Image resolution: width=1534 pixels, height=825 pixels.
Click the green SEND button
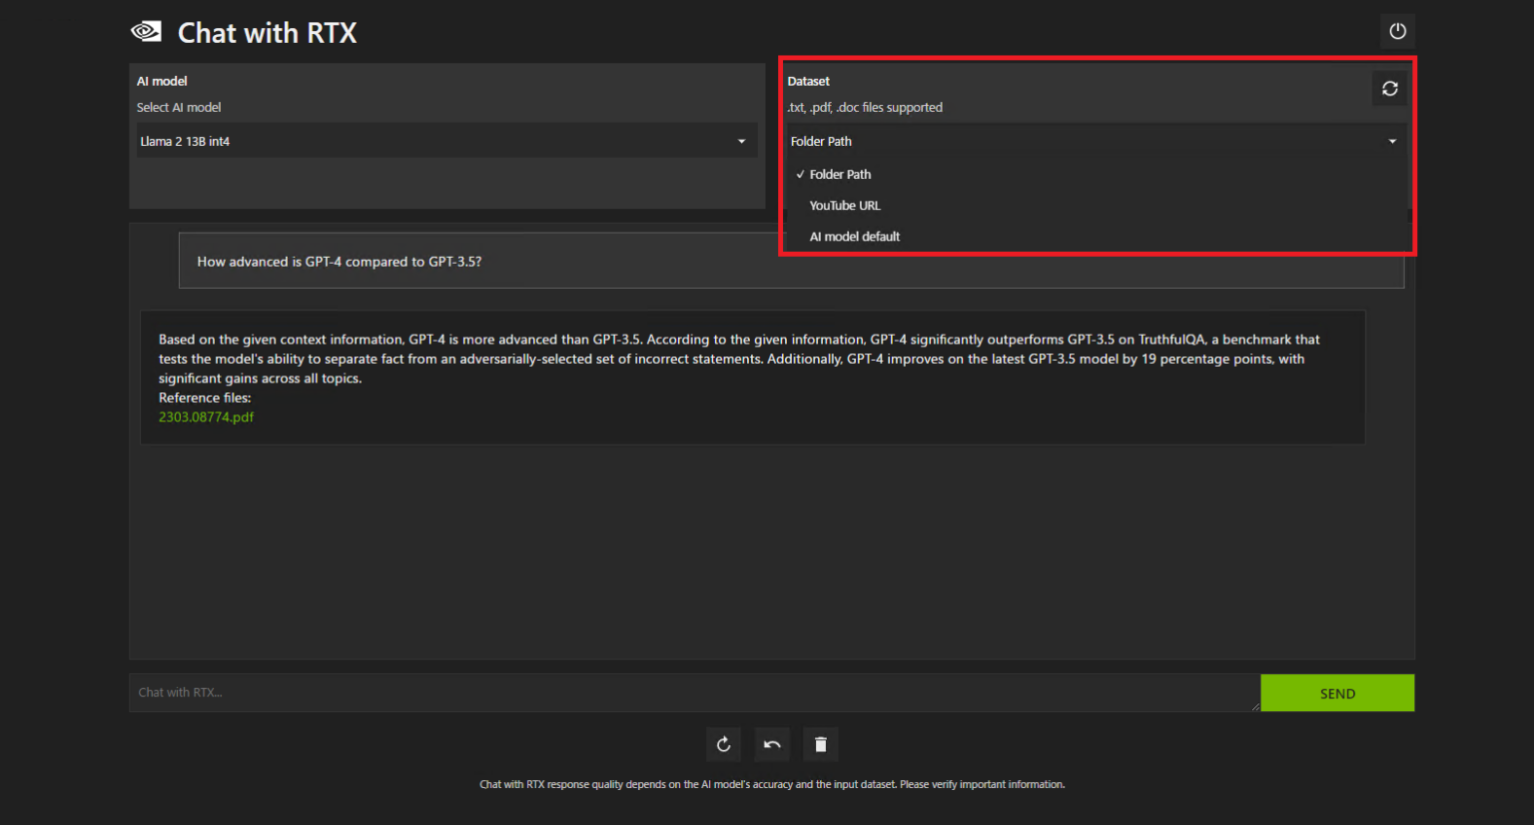(1337, 692)
